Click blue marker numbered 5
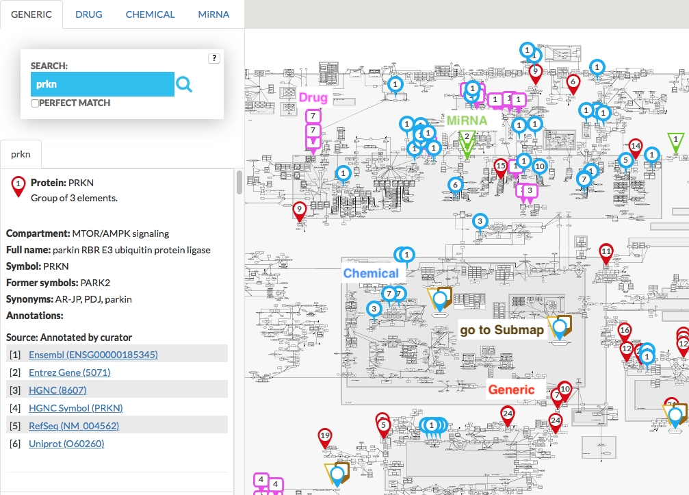Image resolution: width=689 pixels, height=495 pixels. click(x=625, y=160)
